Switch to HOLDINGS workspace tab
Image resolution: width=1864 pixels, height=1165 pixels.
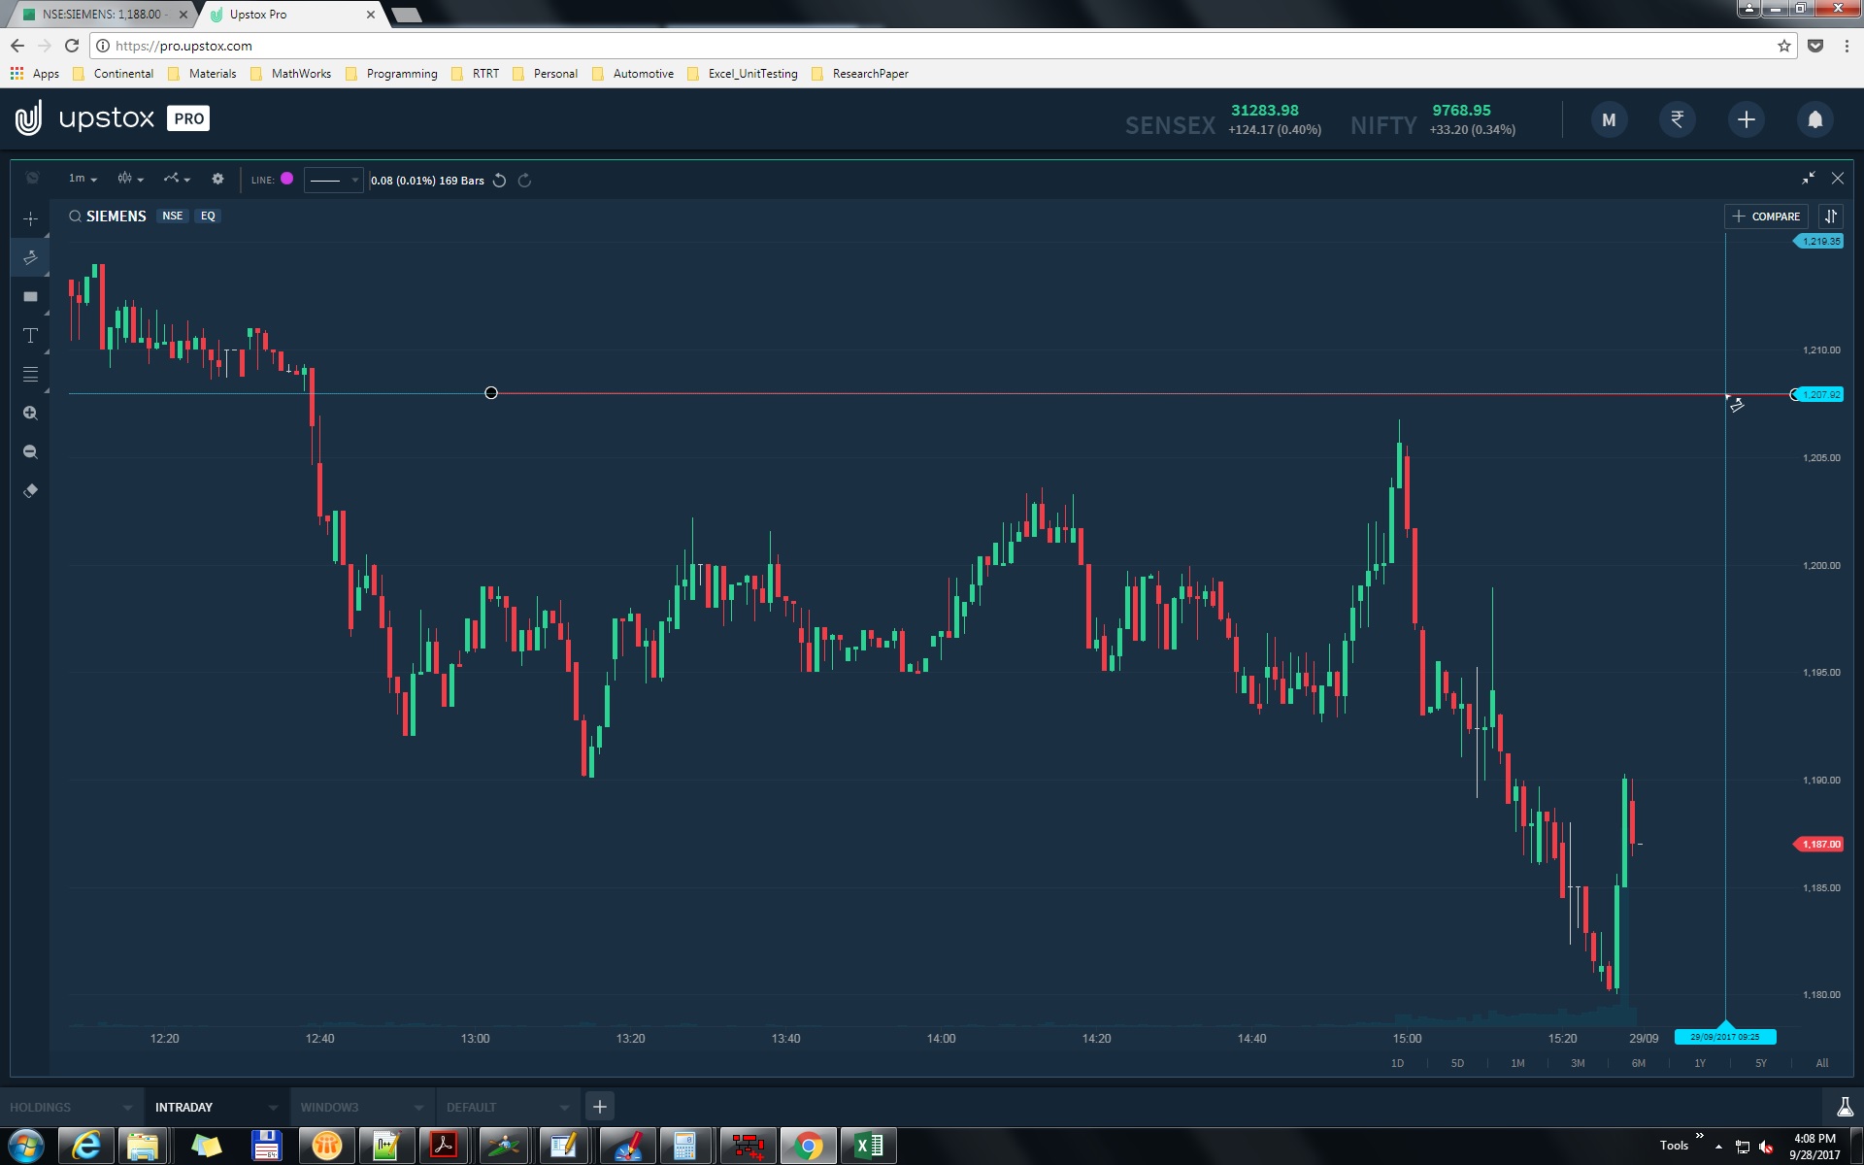pyautogui.click(x=41, y=1107)
